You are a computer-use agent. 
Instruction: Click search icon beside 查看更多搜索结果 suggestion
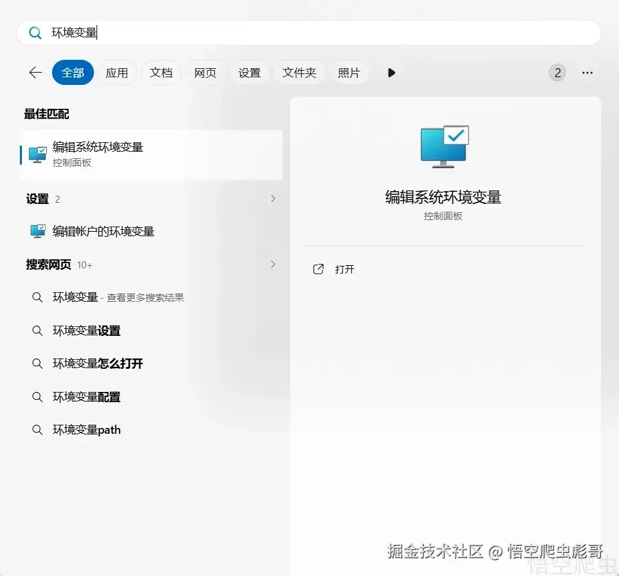[37, 297]
